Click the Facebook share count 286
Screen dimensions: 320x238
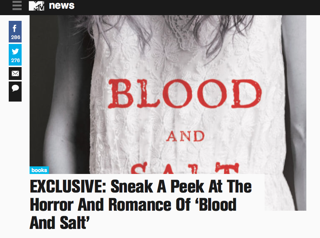coord(16,37)
